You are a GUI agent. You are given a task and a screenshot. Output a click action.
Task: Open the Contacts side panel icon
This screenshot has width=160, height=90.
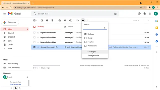tap(157, 41)
